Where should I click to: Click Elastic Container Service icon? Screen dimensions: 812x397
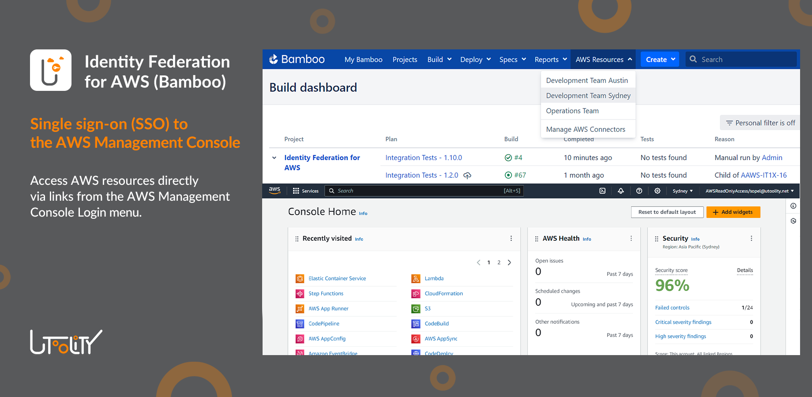point(300,279)
